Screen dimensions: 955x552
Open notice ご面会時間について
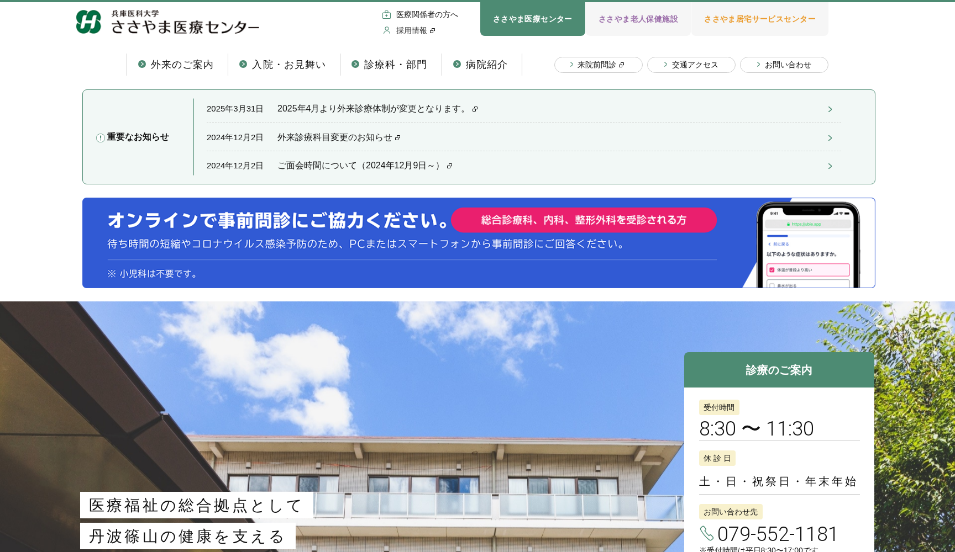(x=360, y=166)
